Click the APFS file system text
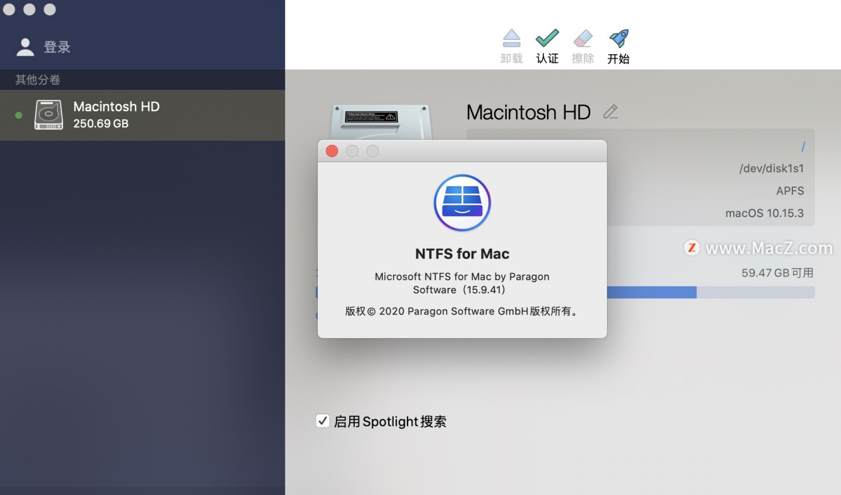The image size is (841, 495). tap(790, 191)
